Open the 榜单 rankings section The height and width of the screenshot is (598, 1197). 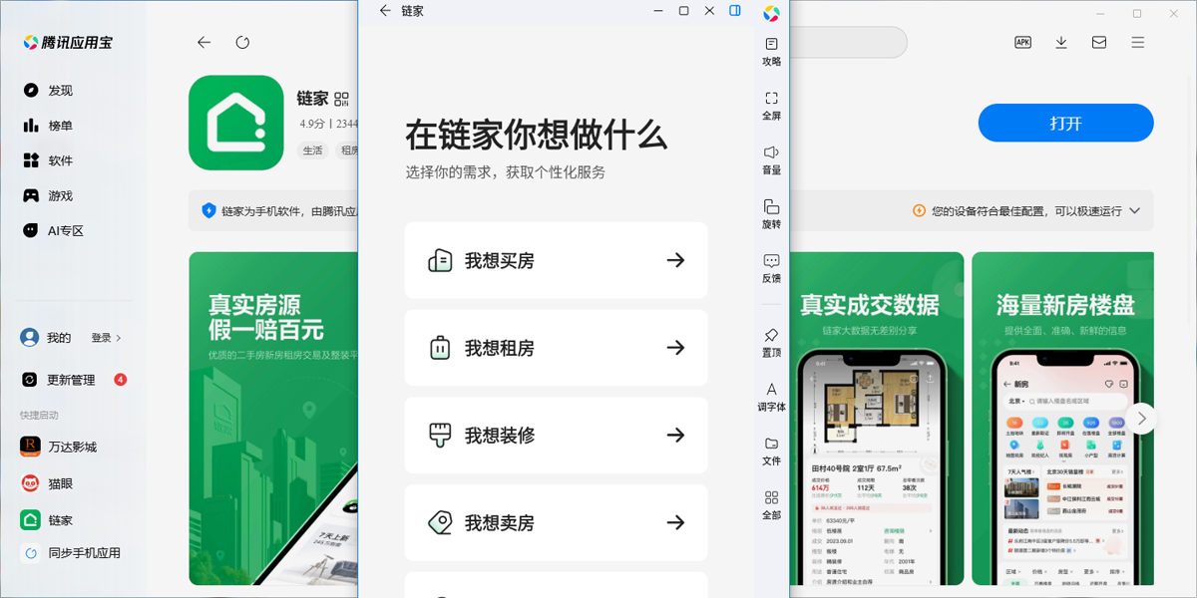point(48,126)
